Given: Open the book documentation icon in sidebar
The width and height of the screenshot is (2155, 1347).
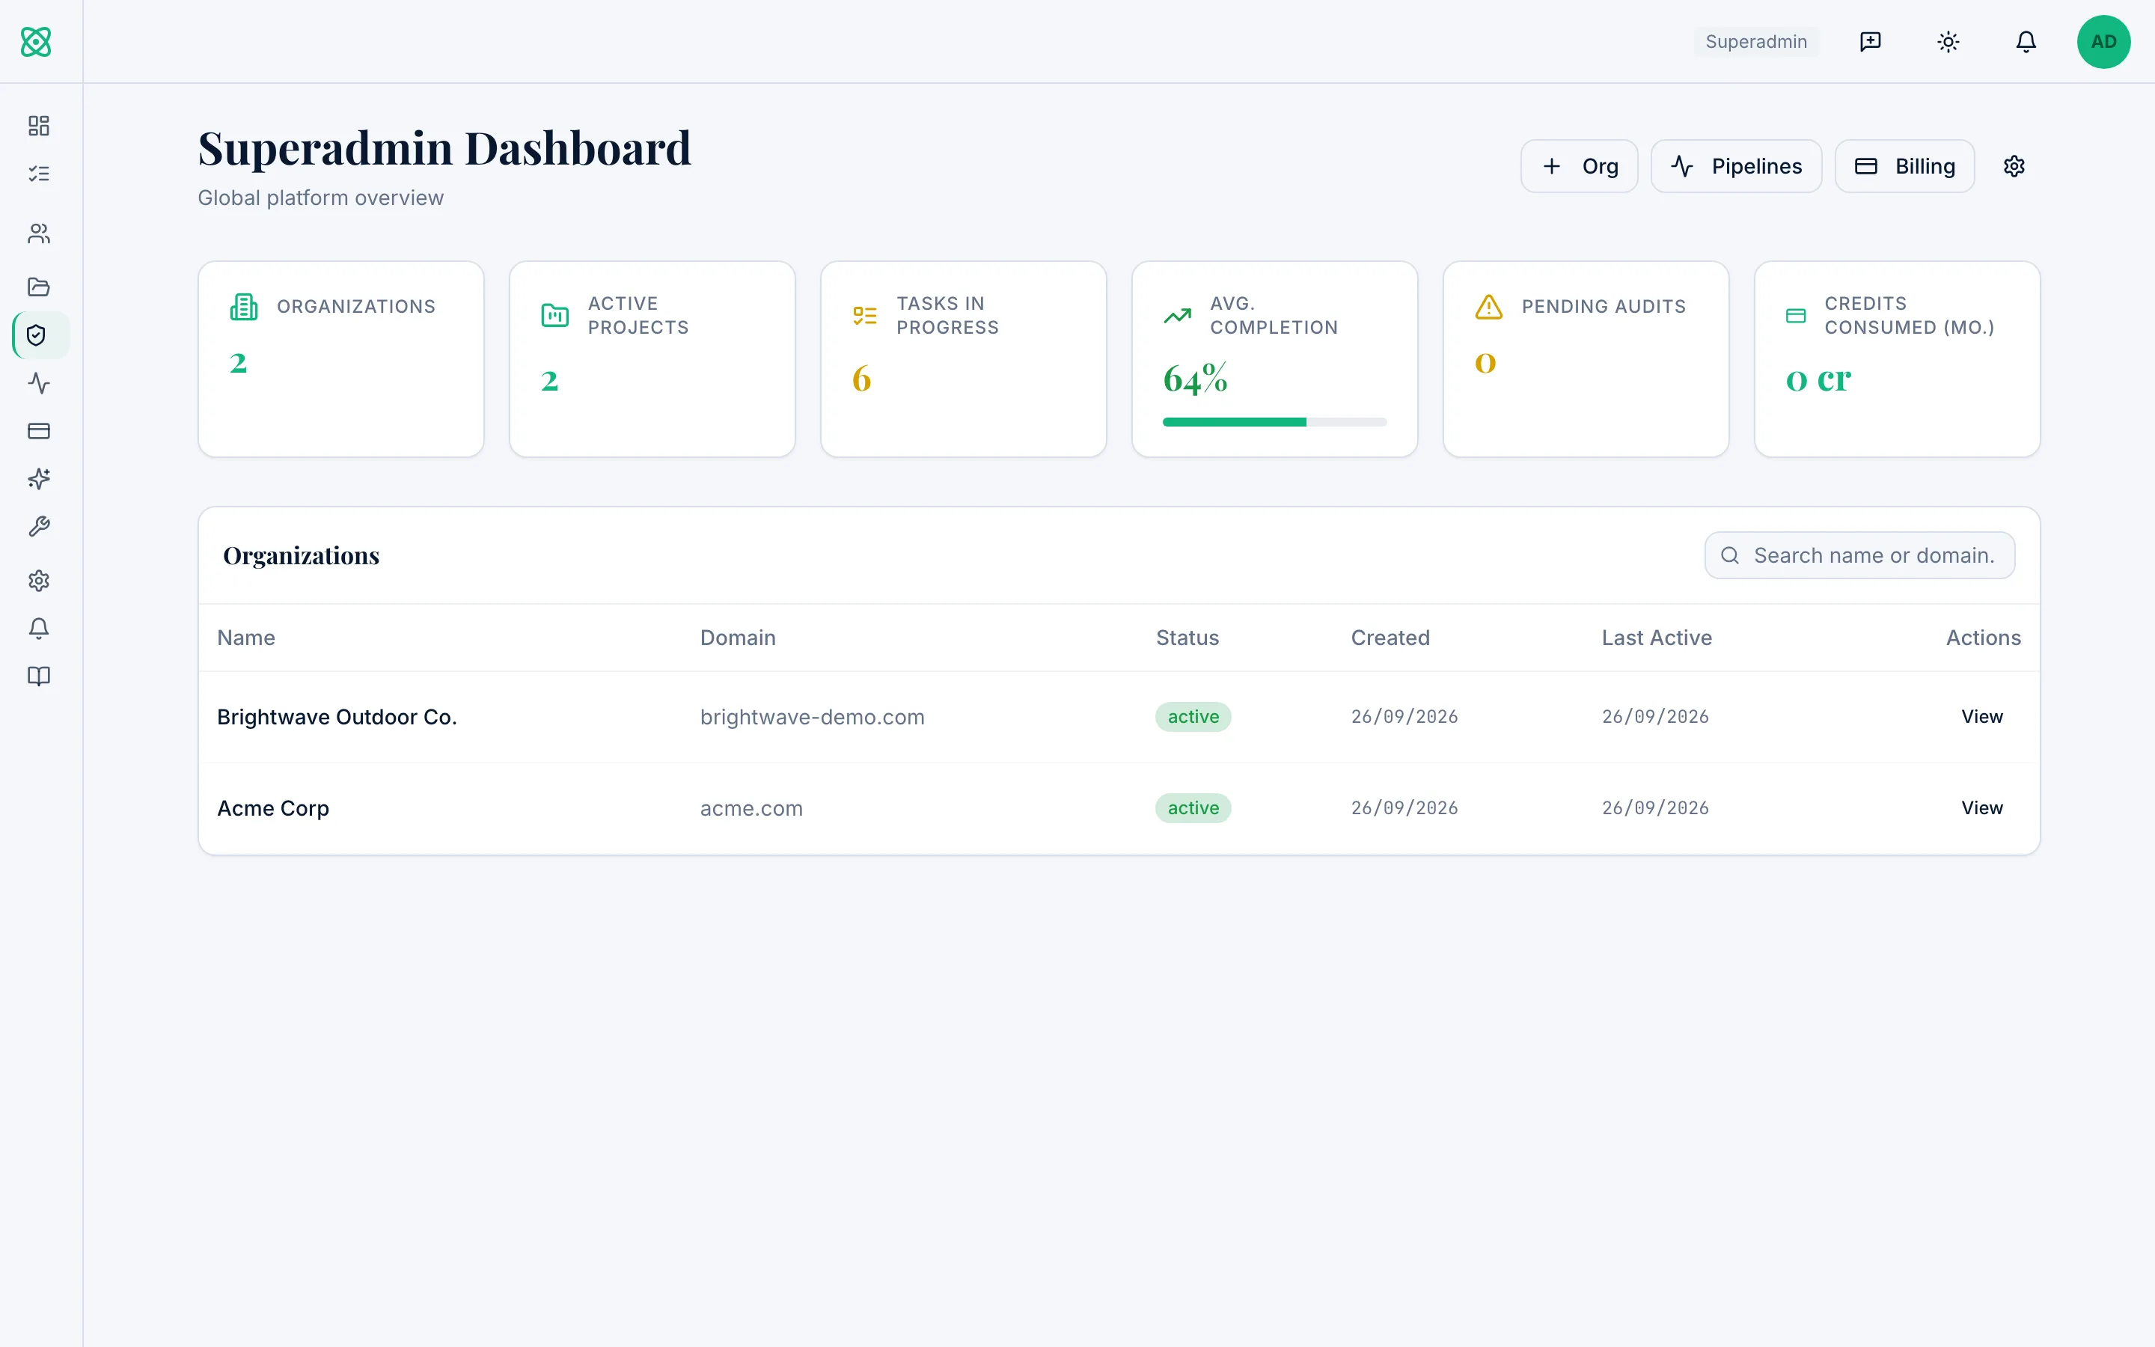Looking at the screenshot, I should coord(38,677).
